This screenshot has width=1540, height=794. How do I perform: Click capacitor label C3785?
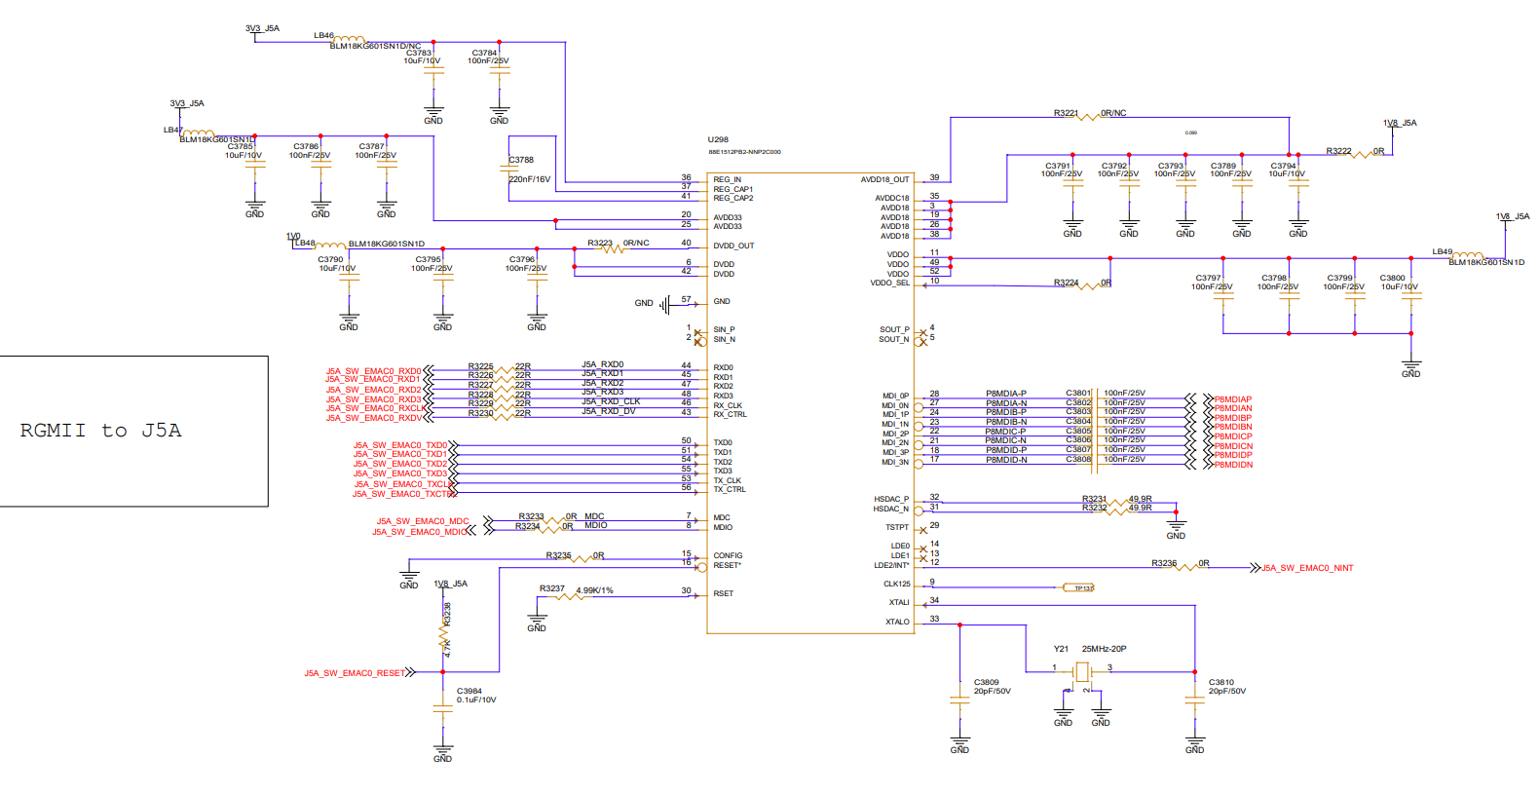[240, 147]
